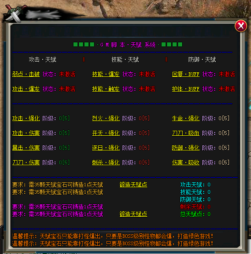Activate 技能·爆发 talent link
Viewport: 251px width, 254px height.
pyautogui.click(x=106, y=74)
